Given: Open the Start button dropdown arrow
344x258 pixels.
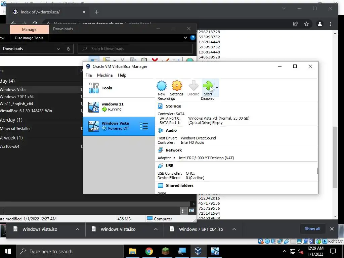Looking at the screenshot, I should 217,88.
